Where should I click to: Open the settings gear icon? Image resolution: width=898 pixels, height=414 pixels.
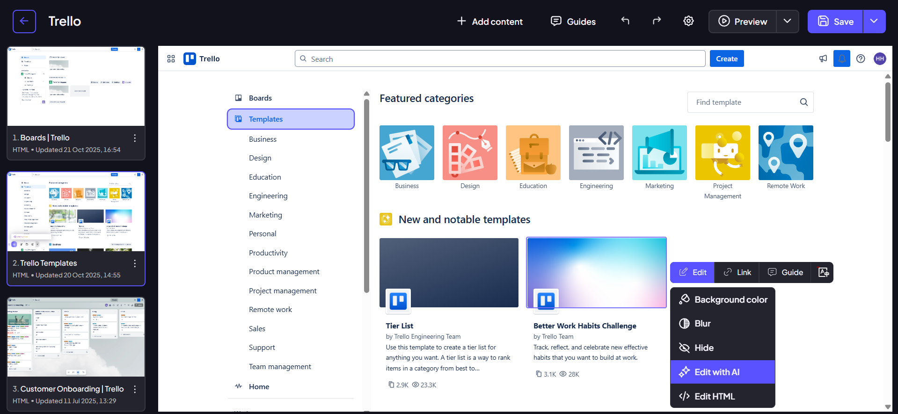[688, 21]
